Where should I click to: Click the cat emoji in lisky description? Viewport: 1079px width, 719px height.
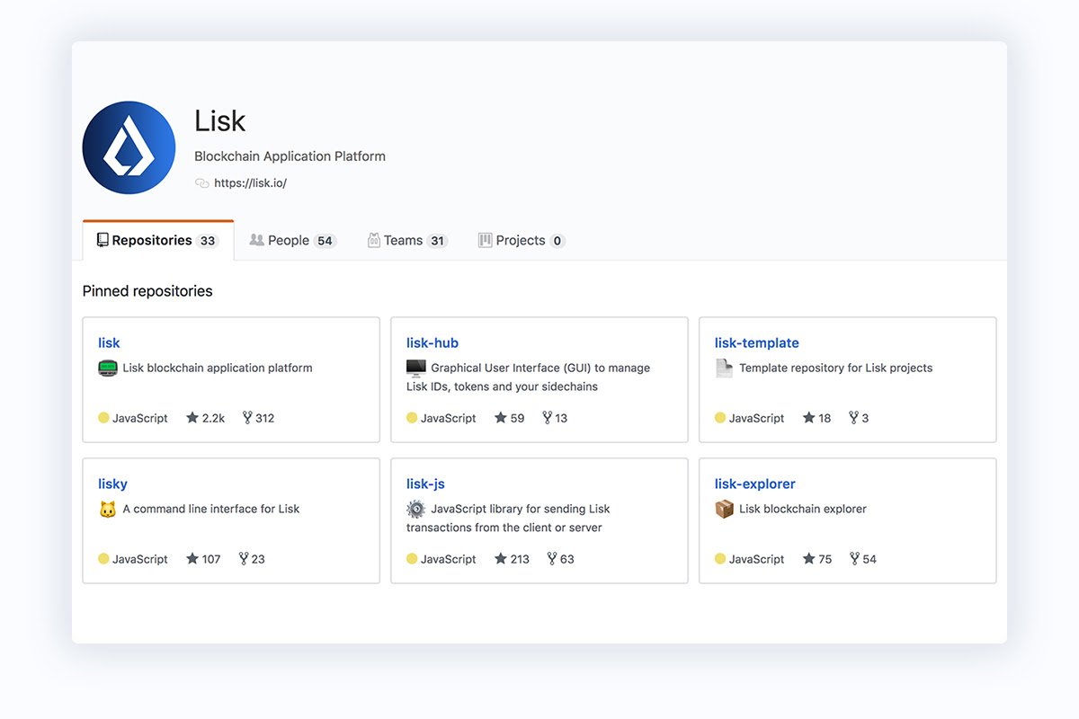click(108, 509)
